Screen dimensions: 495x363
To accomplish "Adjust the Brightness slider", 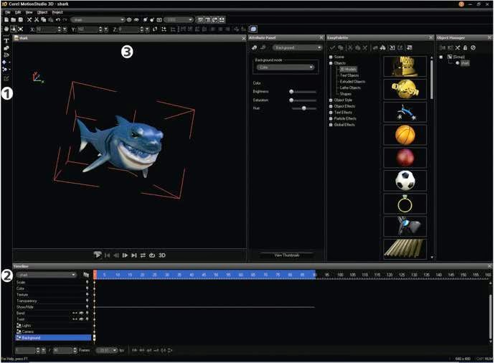I will coord(303,92).
